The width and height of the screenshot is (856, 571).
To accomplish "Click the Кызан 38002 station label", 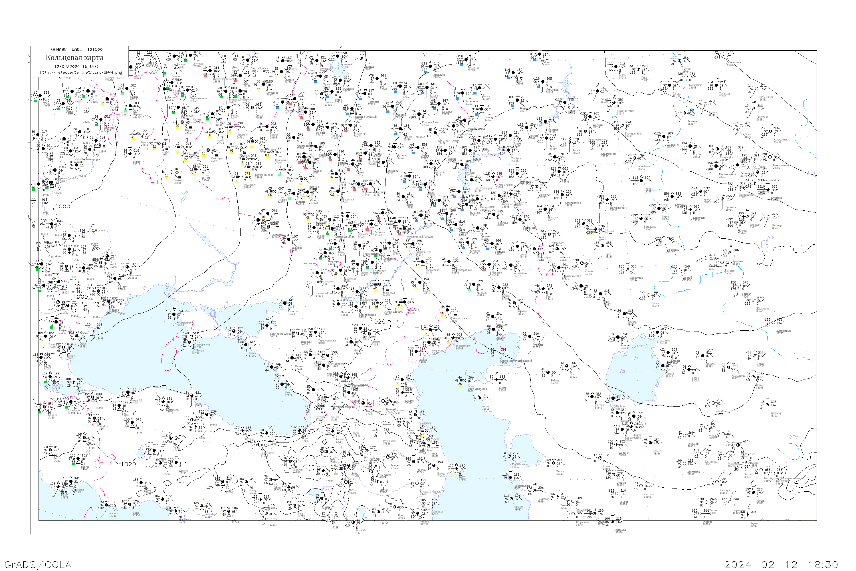I will 502,389.
